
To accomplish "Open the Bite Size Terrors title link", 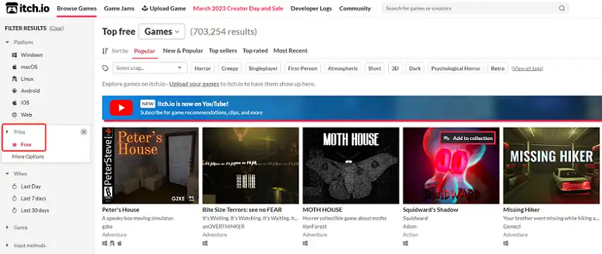I will pyautogui.click(x=242, y=210).
